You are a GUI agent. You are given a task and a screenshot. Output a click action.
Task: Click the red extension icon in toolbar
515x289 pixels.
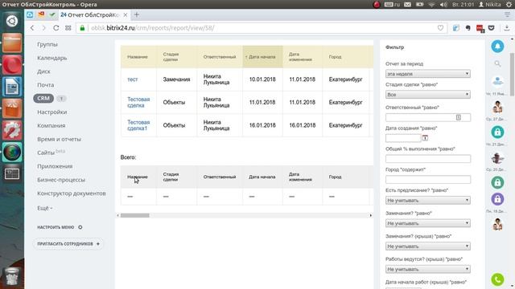(480, 29)
